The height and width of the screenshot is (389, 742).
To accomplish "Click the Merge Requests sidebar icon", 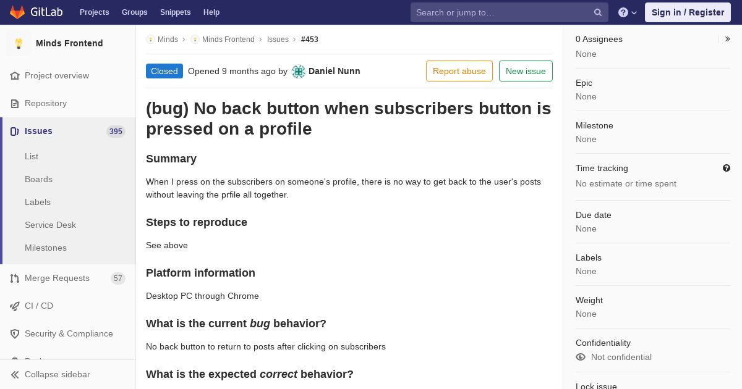I will point(15,278).
